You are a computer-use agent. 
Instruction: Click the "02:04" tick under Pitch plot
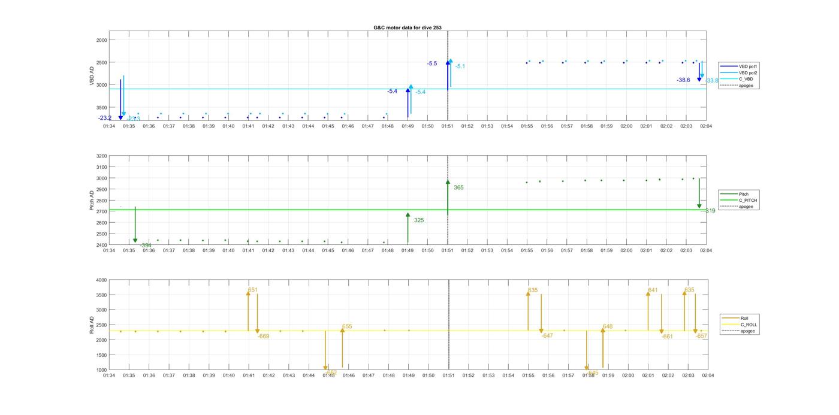pyautogui.click(x=706, y=250)
